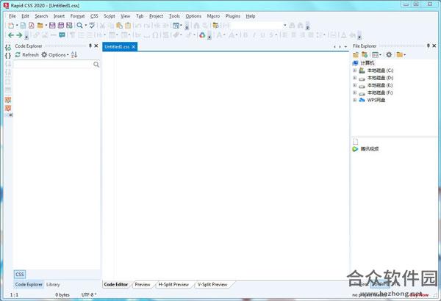The image size is (441, 301).
Task: Switch to the Preview tab
Action: point(143,285)
